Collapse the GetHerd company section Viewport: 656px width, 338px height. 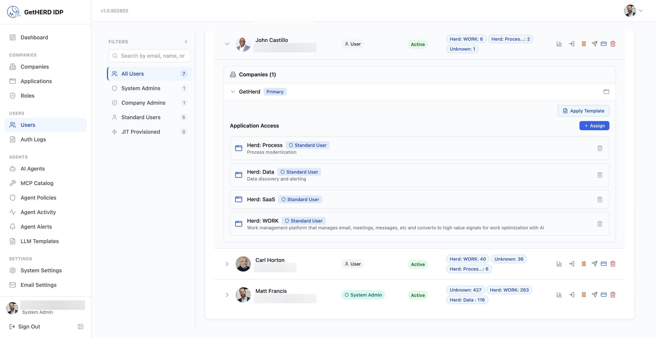point(233,92)
